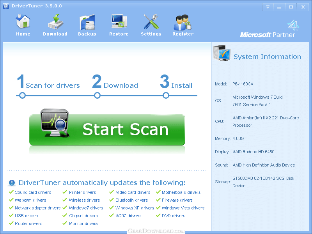Minimize the DriverTuner window
Screen dimensions: 312x234
(279, 7)
